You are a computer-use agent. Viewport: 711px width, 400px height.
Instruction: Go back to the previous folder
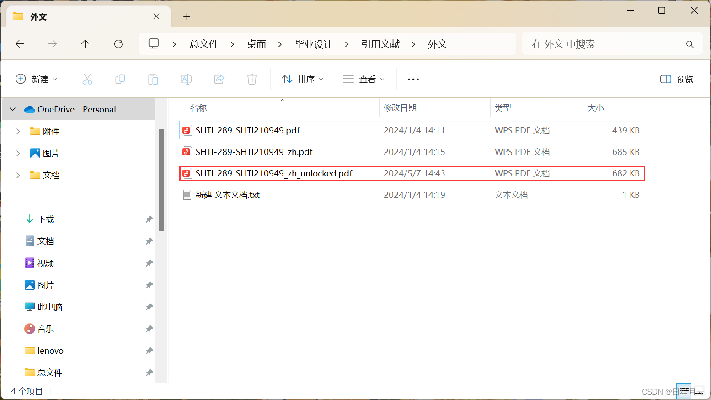click(20, 44)
